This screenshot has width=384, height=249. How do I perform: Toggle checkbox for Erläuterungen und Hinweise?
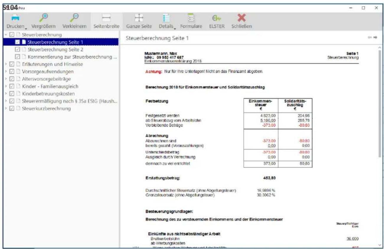pos(12,64)
